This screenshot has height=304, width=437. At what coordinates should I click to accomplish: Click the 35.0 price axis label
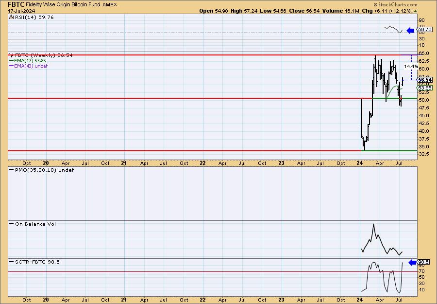click(x=423, y=147)
